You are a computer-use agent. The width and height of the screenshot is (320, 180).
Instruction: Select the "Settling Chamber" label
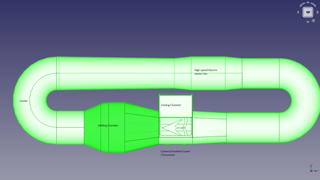pos(108,125)
